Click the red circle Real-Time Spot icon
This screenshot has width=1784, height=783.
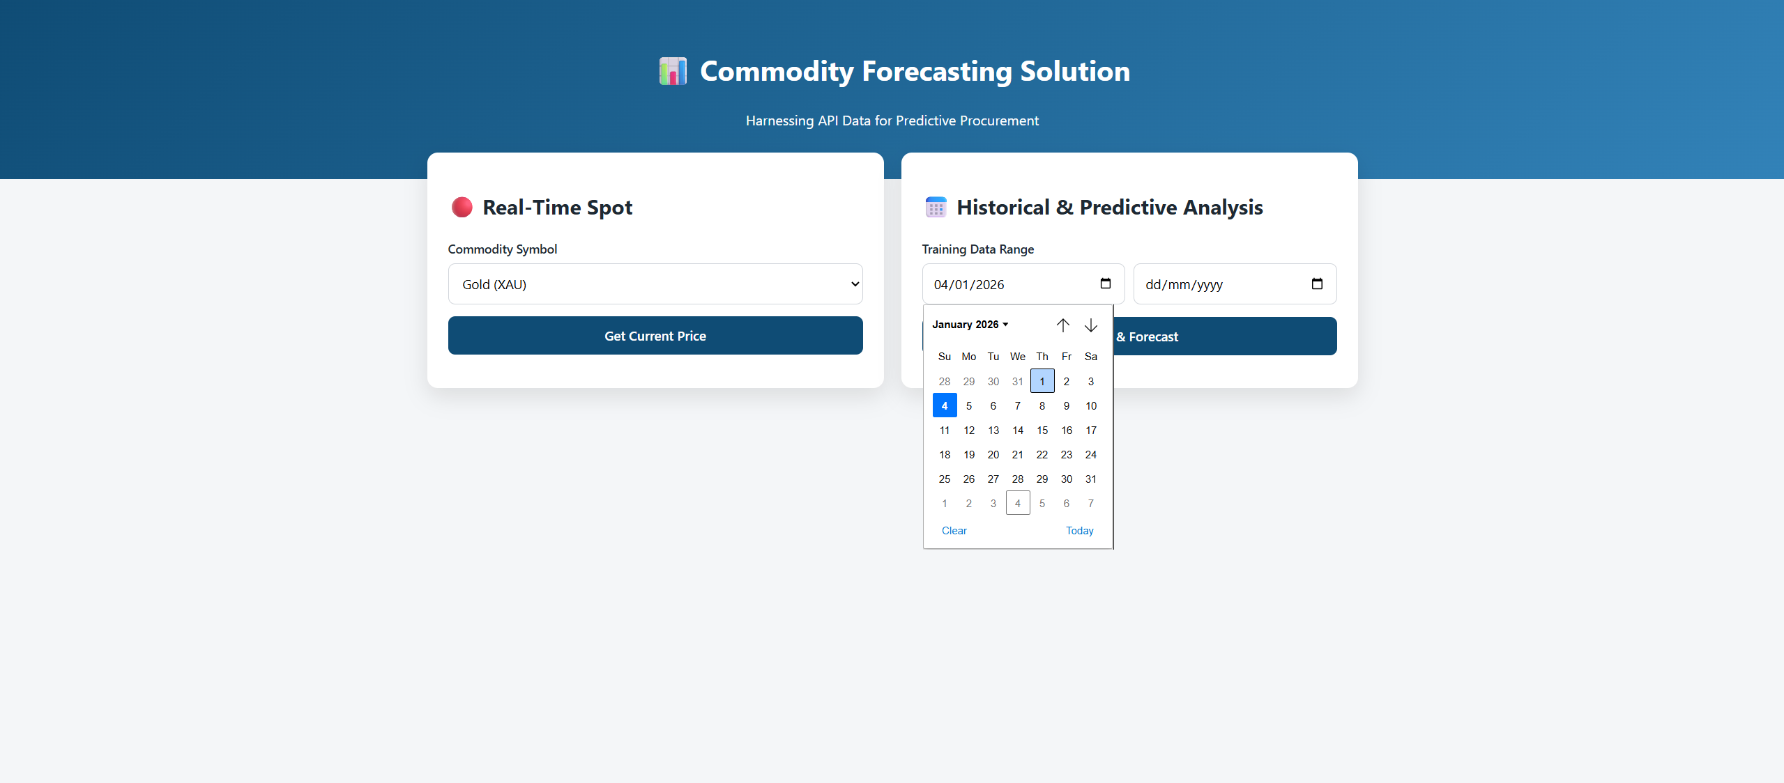(462, 208)
